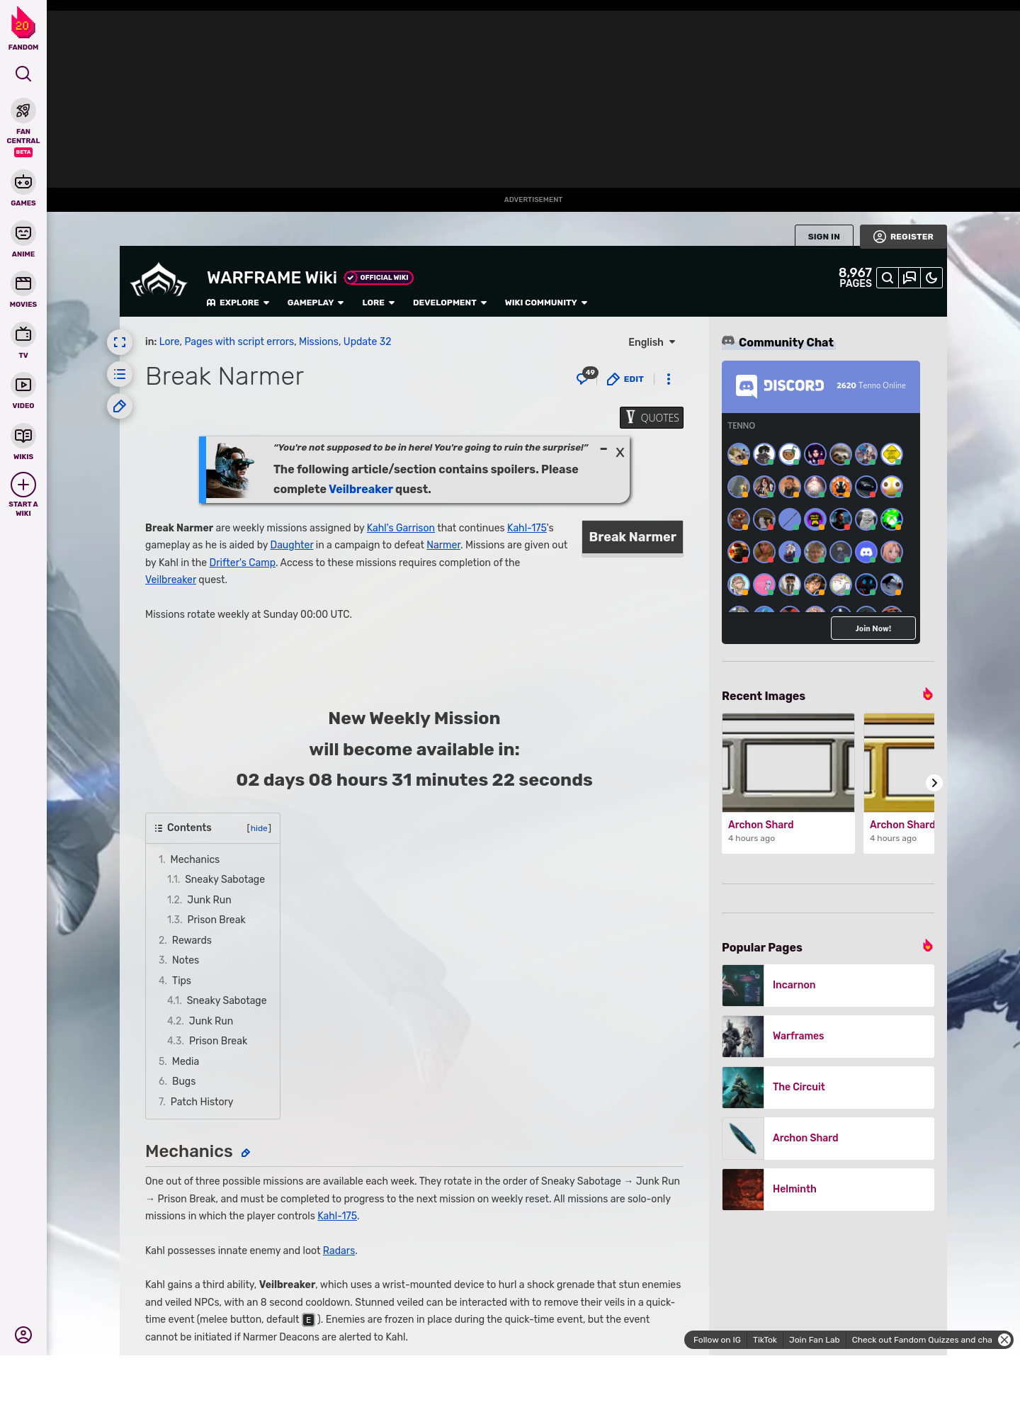This screenshot has height=1417, width=1020.
Task: Expand the Lore menu
Action: pos(378,303)
